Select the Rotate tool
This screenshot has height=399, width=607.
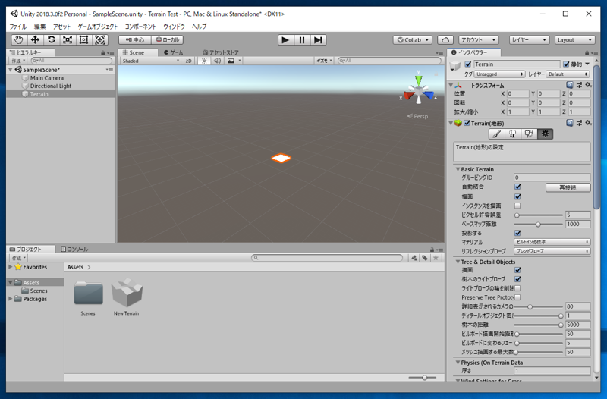pyautogui.click(x=52, y=40)
